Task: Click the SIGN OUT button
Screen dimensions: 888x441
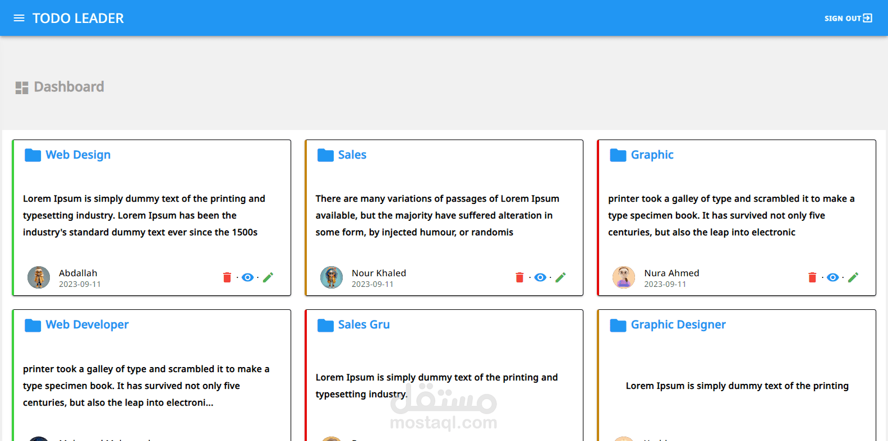Action: [x=848, y=18]
